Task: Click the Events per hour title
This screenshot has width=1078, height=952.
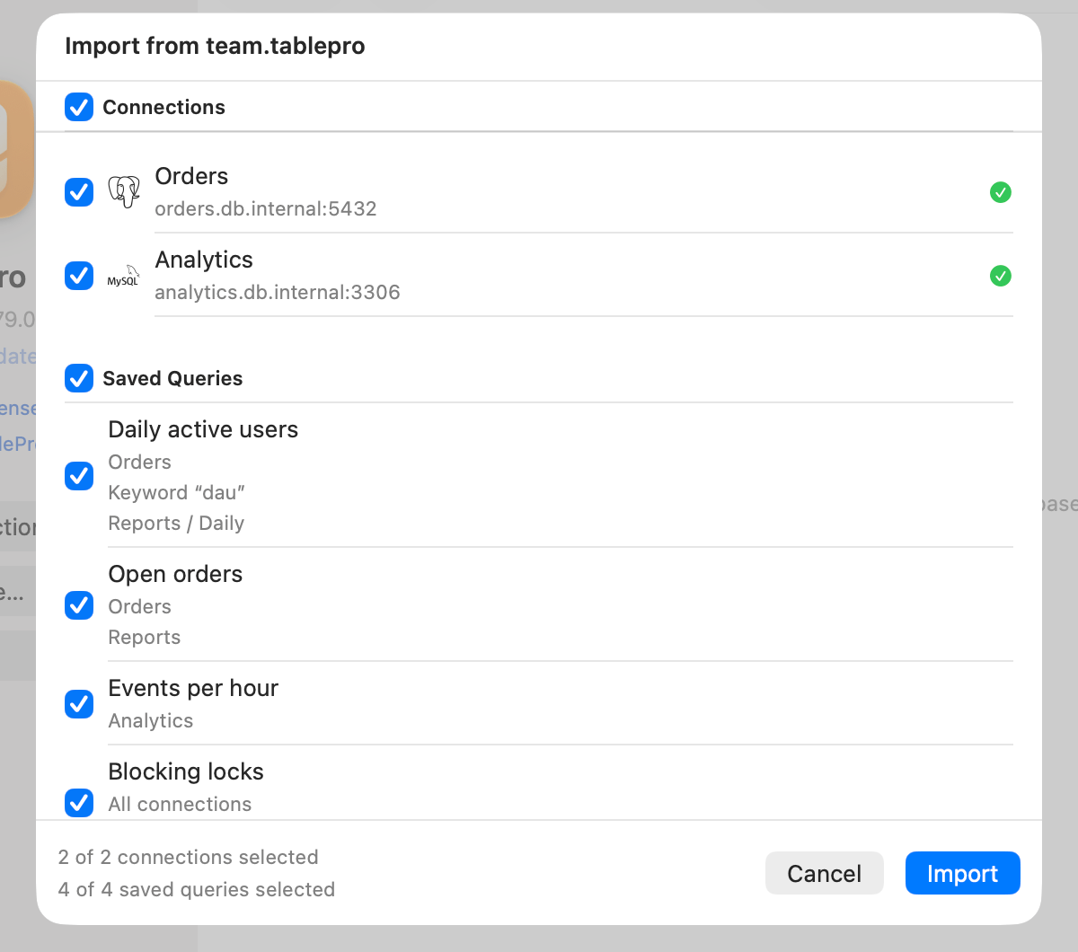Action: [193, 688]
